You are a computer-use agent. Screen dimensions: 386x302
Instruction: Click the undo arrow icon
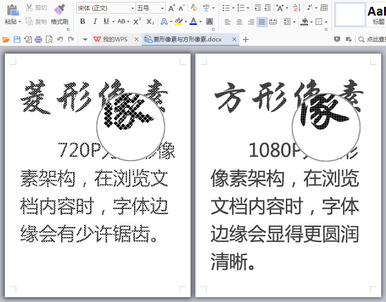pyautogui.click(x=60, y=39)
